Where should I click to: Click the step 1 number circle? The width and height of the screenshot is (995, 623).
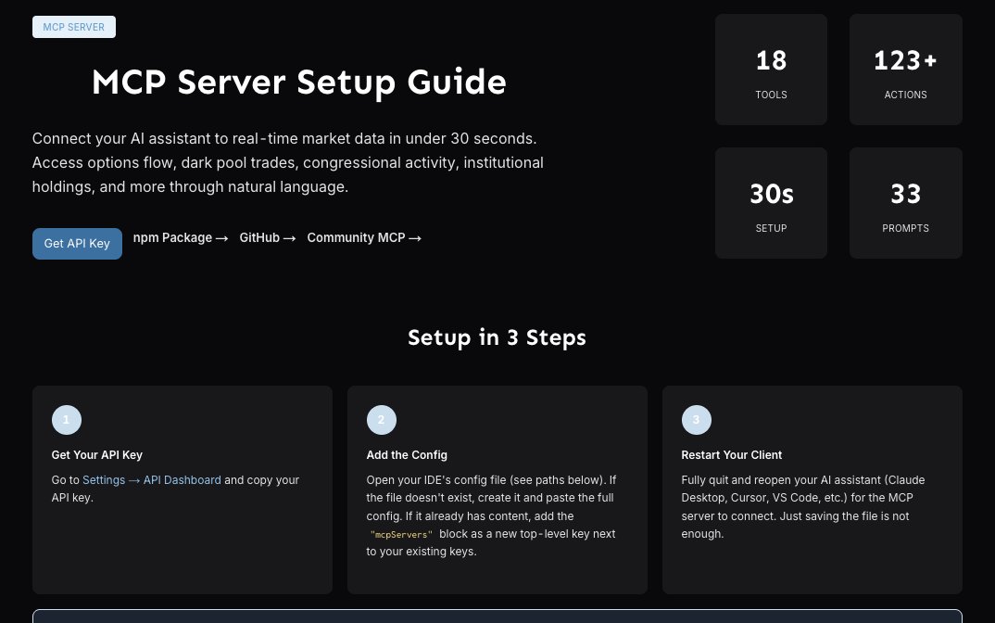coord(67,420)
